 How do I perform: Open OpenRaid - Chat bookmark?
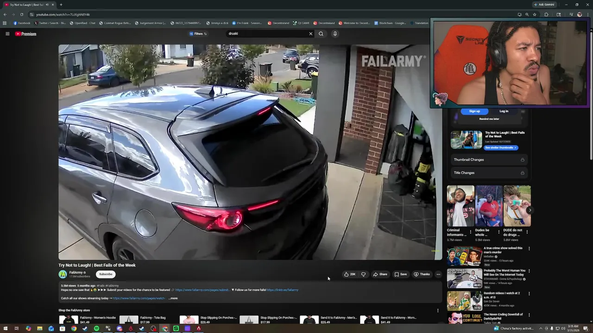coord(82,23)
